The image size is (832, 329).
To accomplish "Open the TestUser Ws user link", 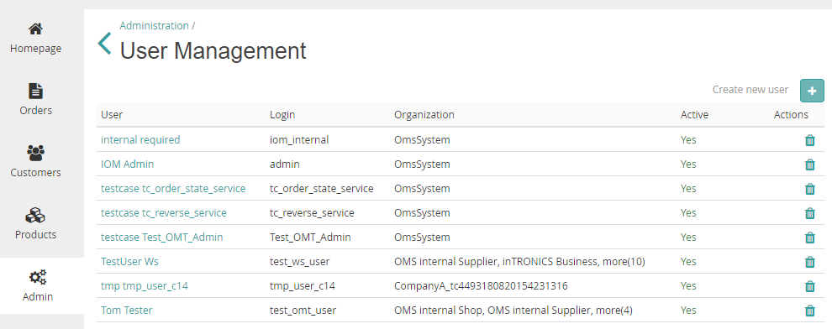I will (129, 262).
